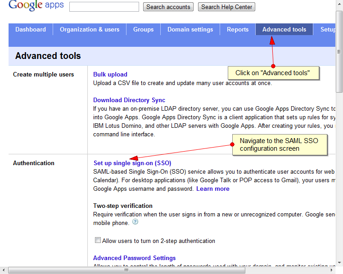This screenshot has width=343, height=274.
Task: Go to the Domain settings tab
Action: click(x=190, y=29)
